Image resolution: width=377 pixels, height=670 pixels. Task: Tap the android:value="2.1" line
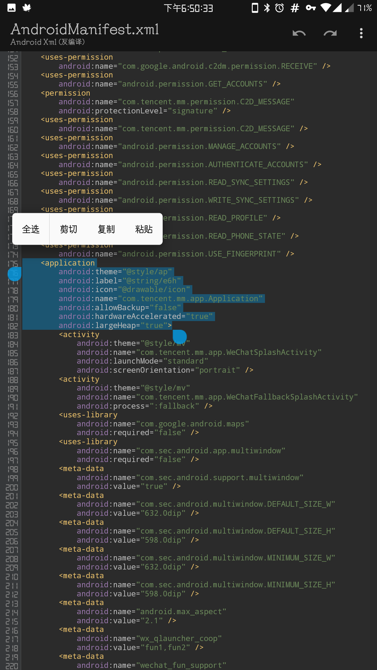click(x=126, y=621)
